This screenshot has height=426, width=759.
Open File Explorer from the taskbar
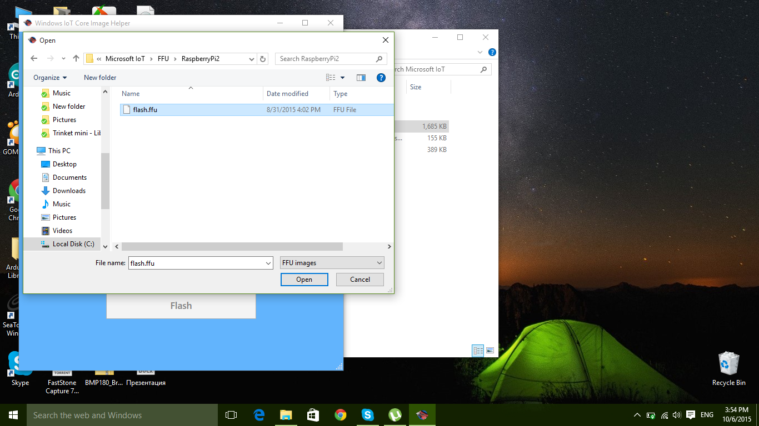286,415
